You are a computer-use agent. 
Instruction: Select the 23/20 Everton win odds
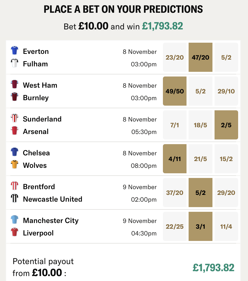[x=175, y=57]
